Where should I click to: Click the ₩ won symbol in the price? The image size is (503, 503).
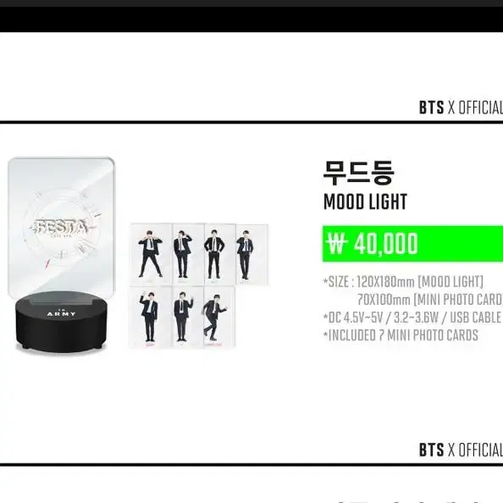(337, 244)
